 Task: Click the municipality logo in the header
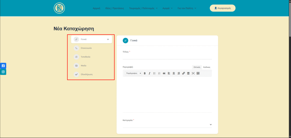pyautogui.click(x=59, y=8)
